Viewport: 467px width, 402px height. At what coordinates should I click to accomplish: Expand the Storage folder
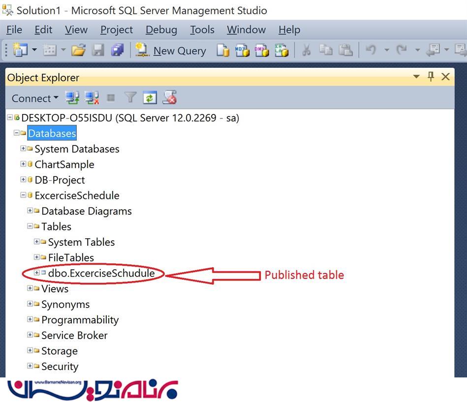(30, 350)
